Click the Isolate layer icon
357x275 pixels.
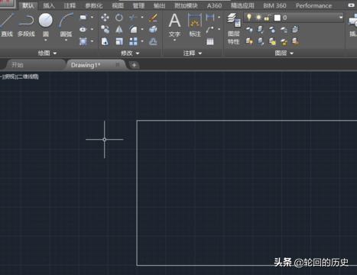(x=260, y=30)
